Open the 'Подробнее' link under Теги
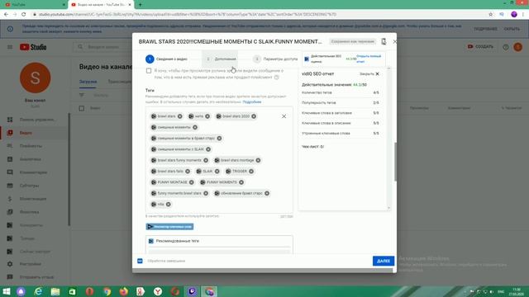 [251, 101]
